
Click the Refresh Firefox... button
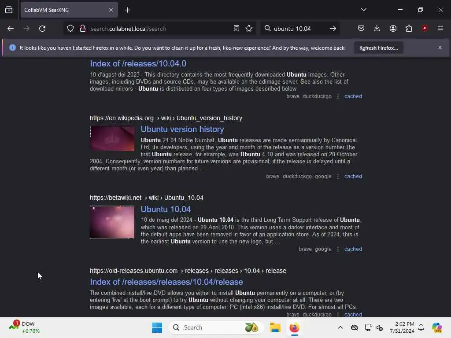click(x=378, y=48)
